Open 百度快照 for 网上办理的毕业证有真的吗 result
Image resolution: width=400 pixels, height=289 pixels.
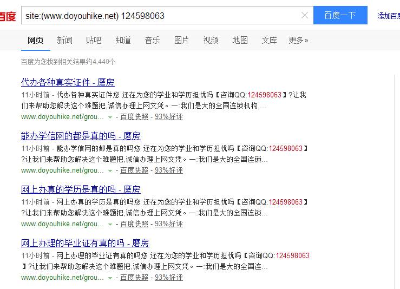[134, 278]
